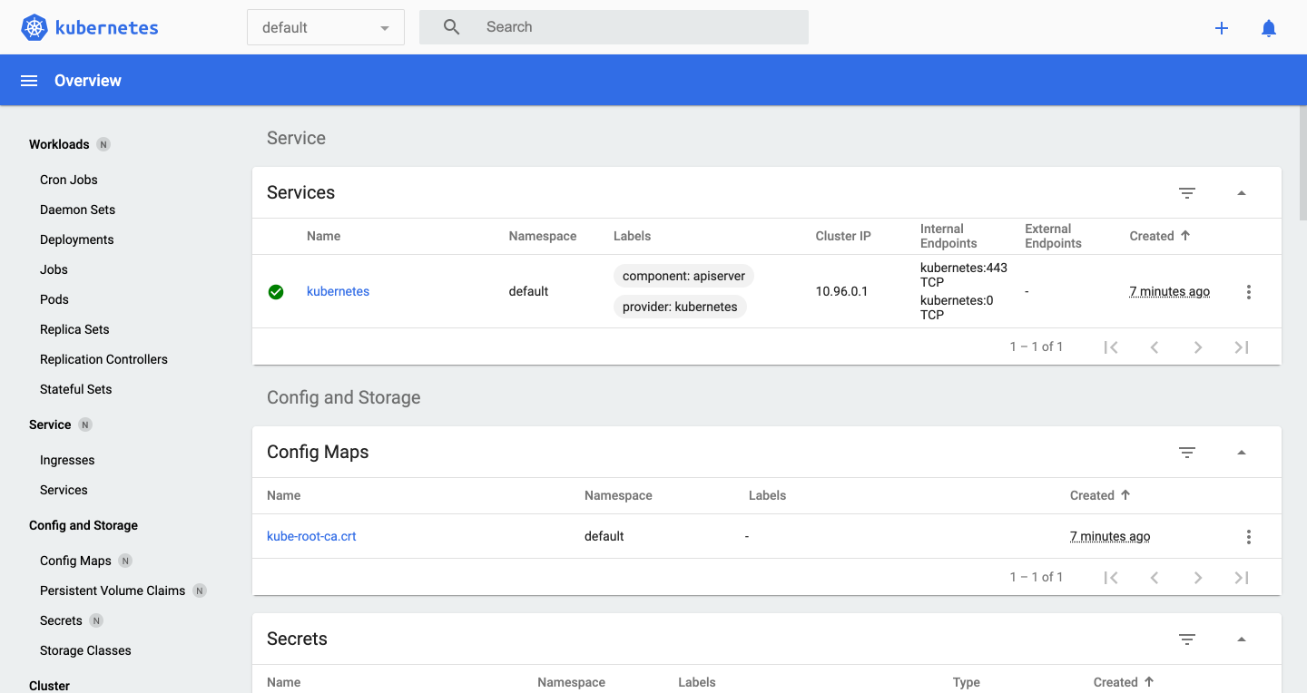Open the hamburger navigation menu
1307x693 pixels.
point(29,81)
